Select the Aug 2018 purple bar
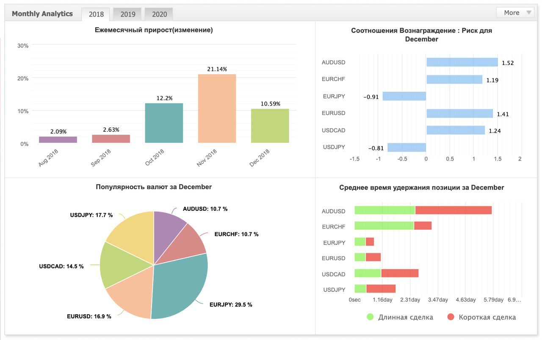This screenshot has width=542, height=340. coord(58,139)
